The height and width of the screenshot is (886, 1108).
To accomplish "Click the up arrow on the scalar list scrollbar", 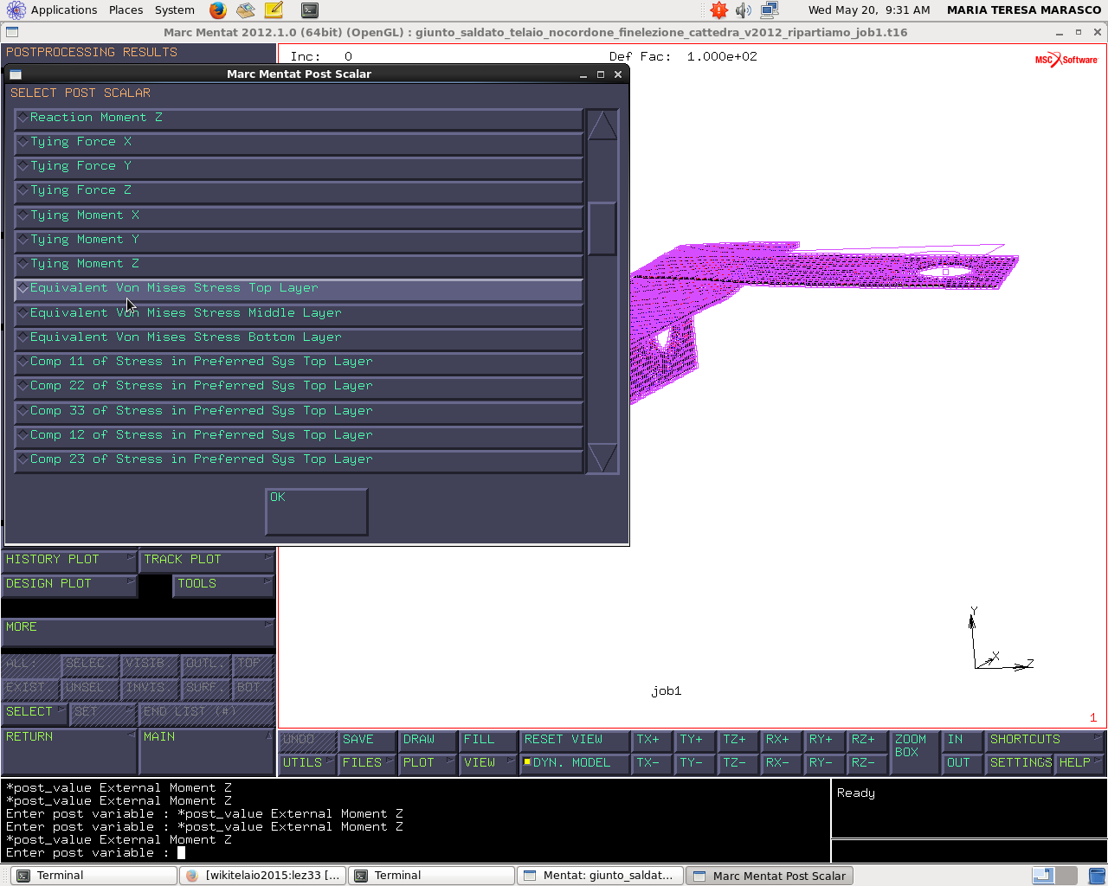I will tap(602, 125).
